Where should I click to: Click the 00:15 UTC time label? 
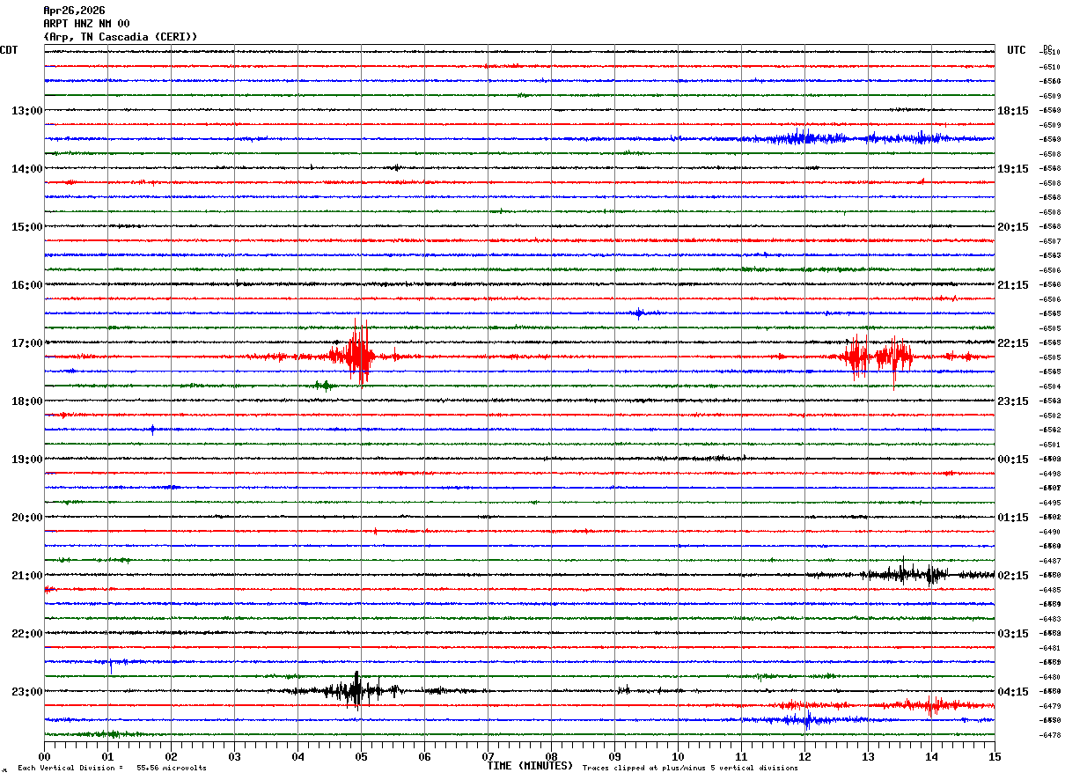[1013, 460]
